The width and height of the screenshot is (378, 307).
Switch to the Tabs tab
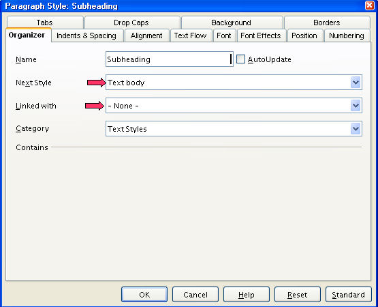[x=45, y=23]
